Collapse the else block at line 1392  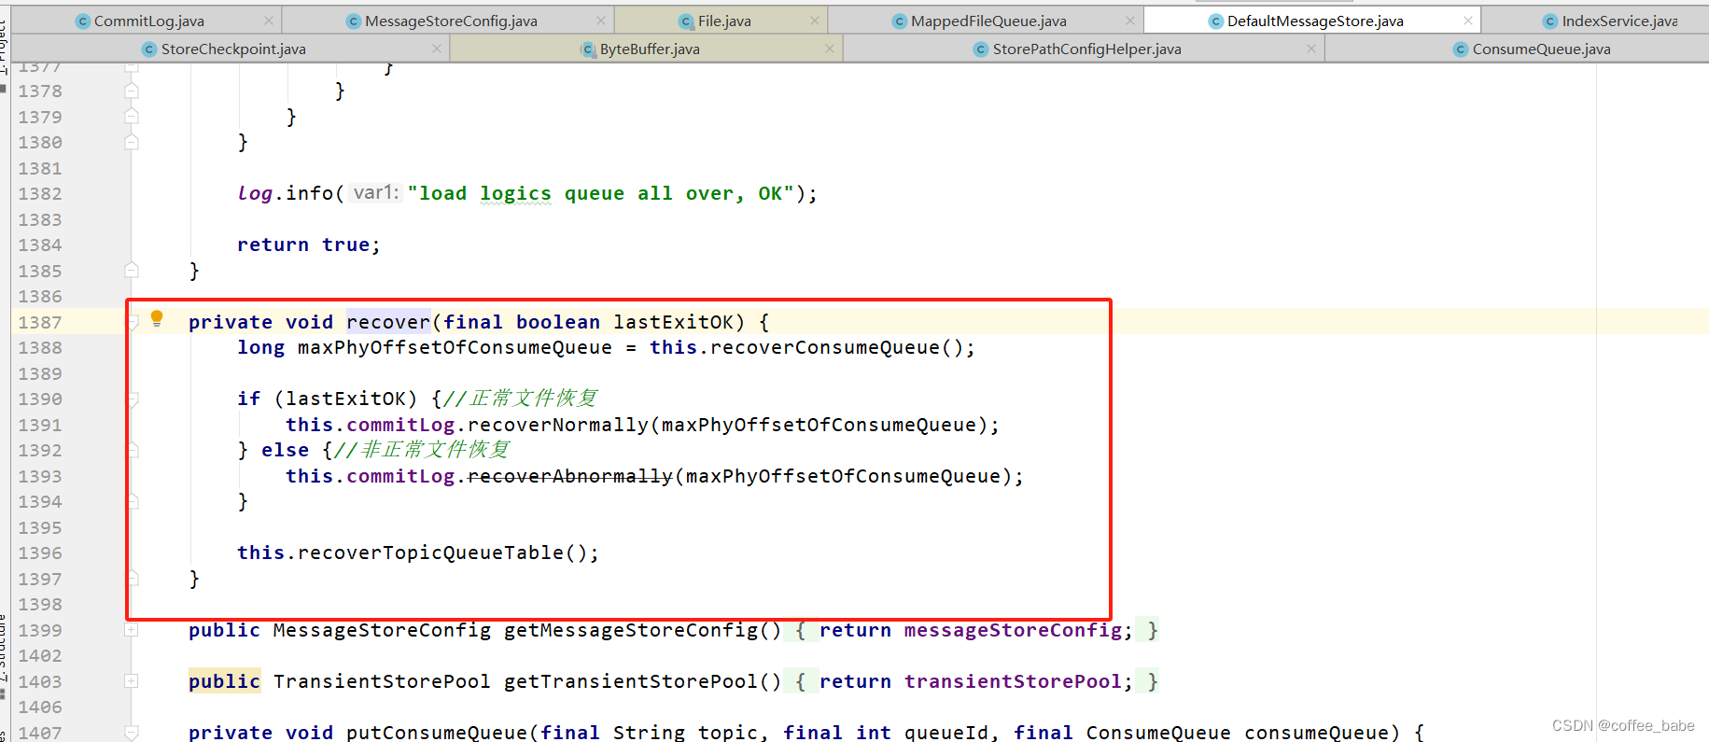(x=132, y=451)
